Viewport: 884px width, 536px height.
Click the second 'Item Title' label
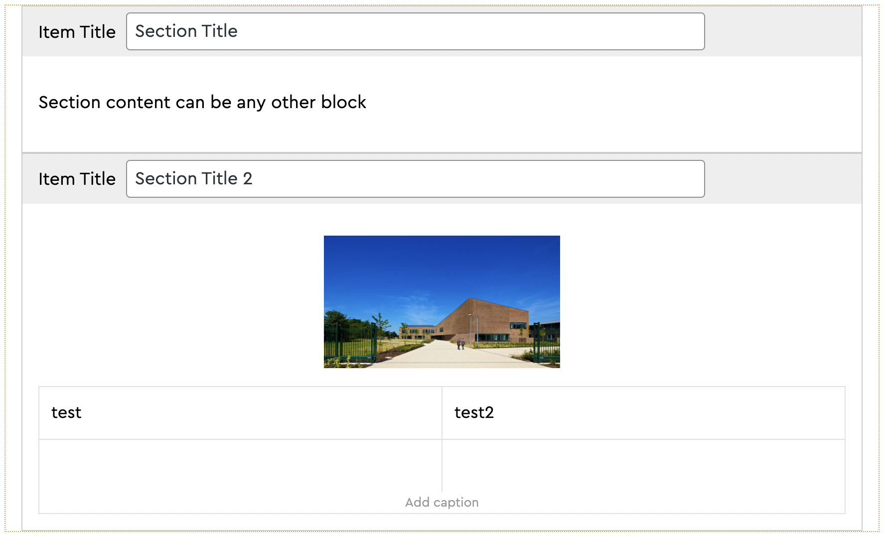tap(77, 179)
